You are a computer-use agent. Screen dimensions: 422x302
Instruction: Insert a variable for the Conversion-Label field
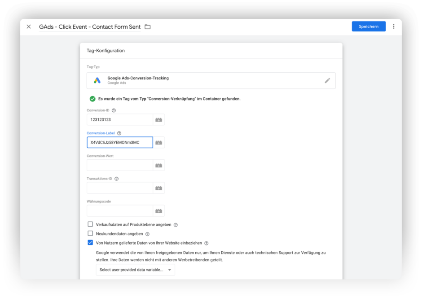pyautogui.click(x=159, y=143)
